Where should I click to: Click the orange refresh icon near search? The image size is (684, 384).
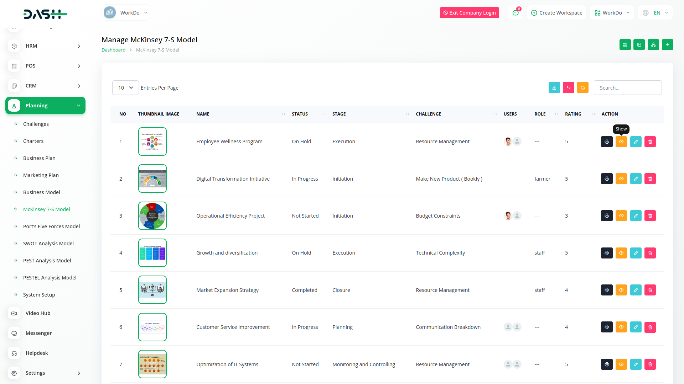pos(582,88)
